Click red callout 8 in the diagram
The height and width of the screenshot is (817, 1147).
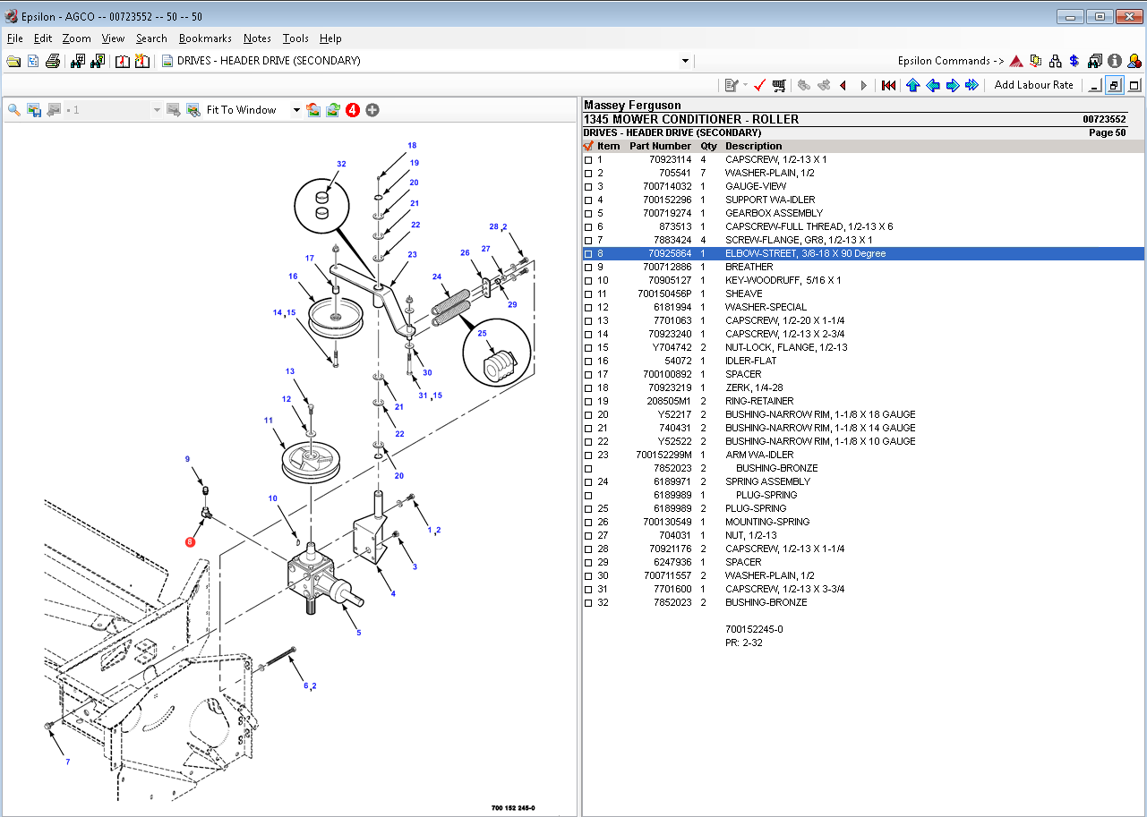click(x=190, y=541)
